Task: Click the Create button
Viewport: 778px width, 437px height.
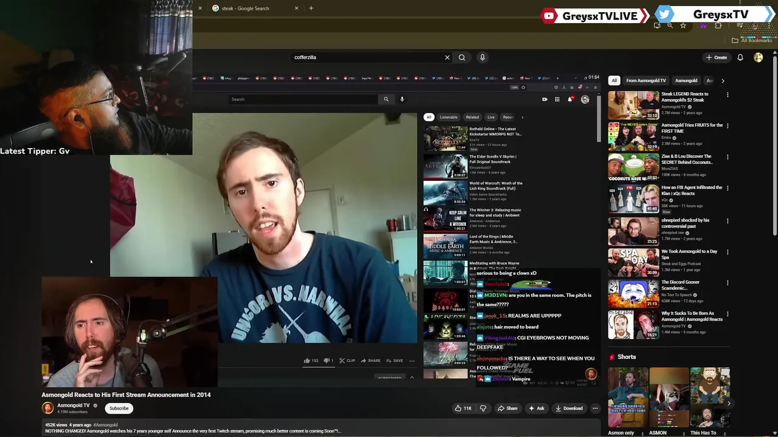Action: point(717,58)
